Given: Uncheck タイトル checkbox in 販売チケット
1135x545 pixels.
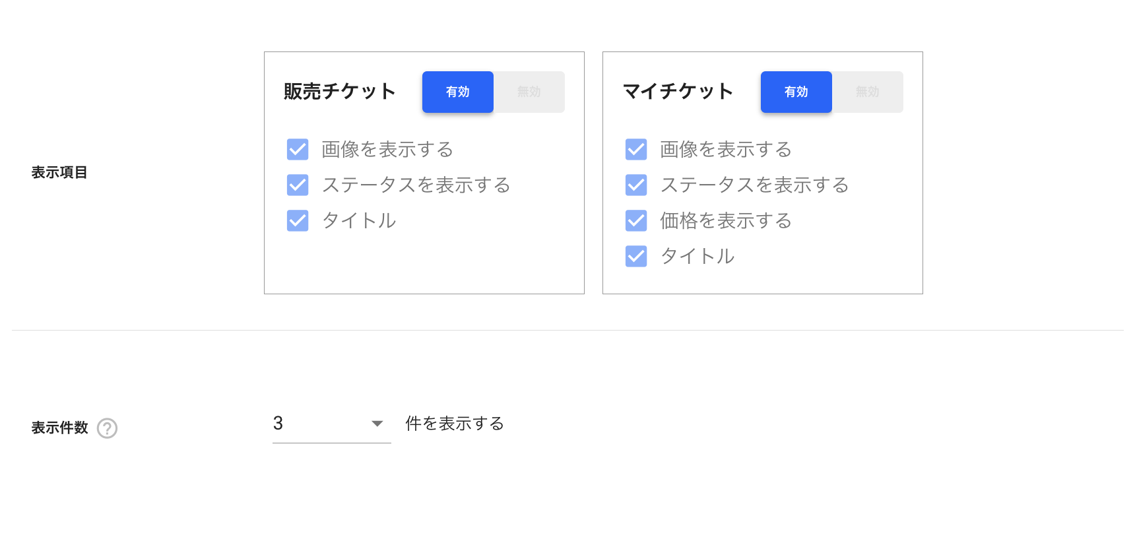Looking at the screenshot, I should (x=298, y=220).
